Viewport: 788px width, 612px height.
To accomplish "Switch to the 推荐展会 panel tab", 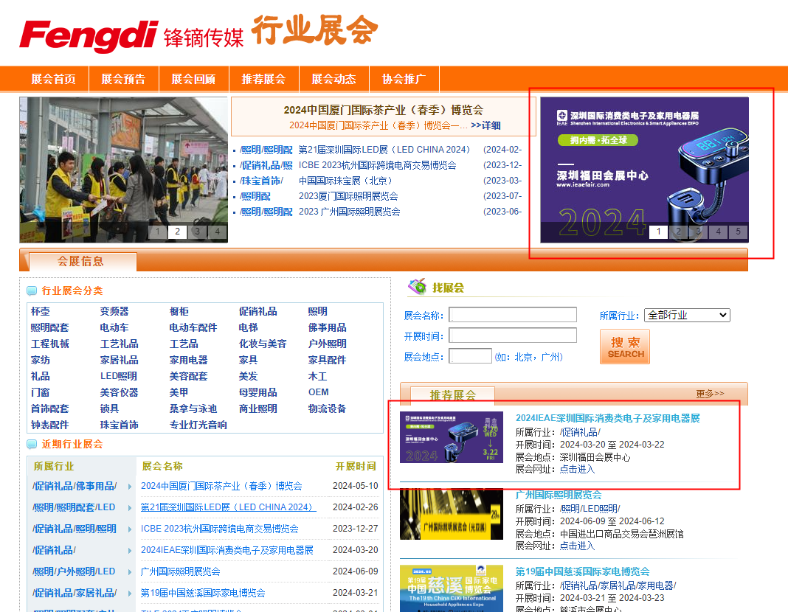I will click(x=453, y=395).
